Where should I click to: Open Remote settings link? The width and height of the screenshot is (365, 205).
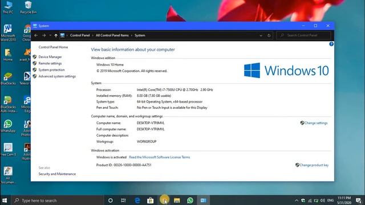tap(50, 63)
